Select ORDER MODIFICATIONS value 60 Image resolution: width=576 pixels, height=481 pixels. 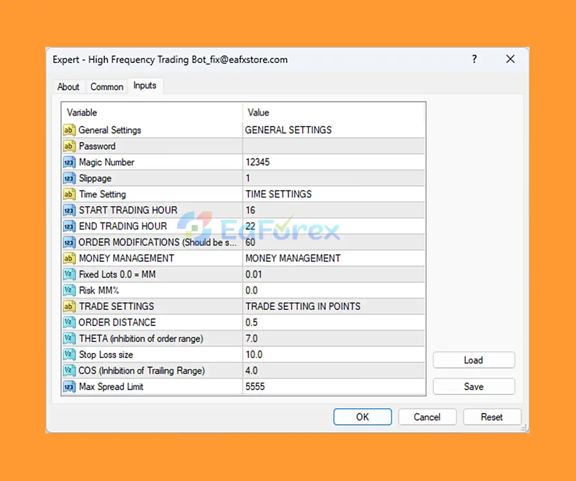pyautogui.click(x=250, y=242)
